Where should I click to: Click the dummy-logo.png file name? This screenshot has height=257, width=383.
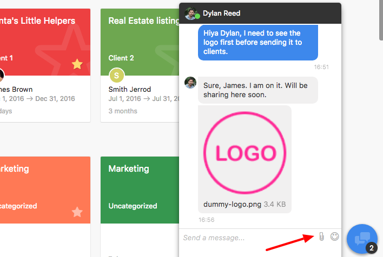point(232,204)
